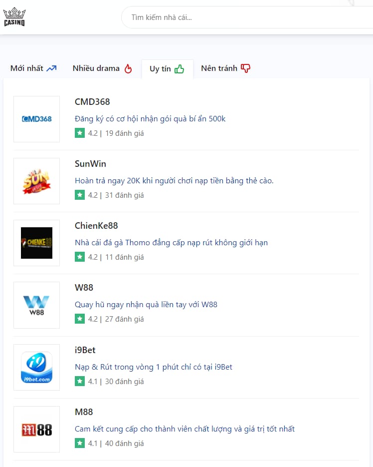Click the 4.2 rating score for SunWin
This screenshot has width=373, height=467.
coord(93,195)
